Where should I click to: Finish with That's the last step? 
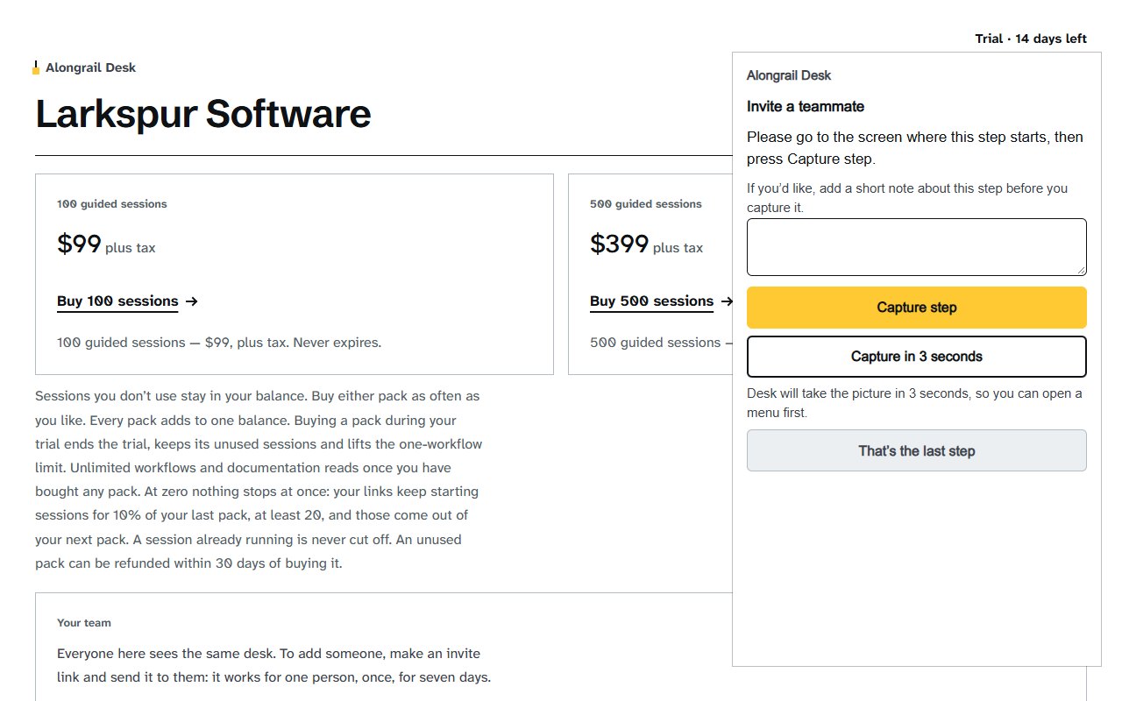coord(917,451)
